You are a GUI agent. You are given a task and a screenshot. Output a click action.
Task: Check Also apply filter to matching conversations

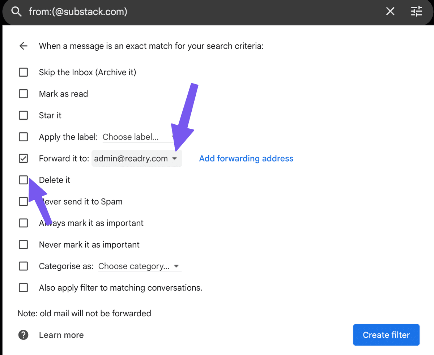(x=23, y=288)
